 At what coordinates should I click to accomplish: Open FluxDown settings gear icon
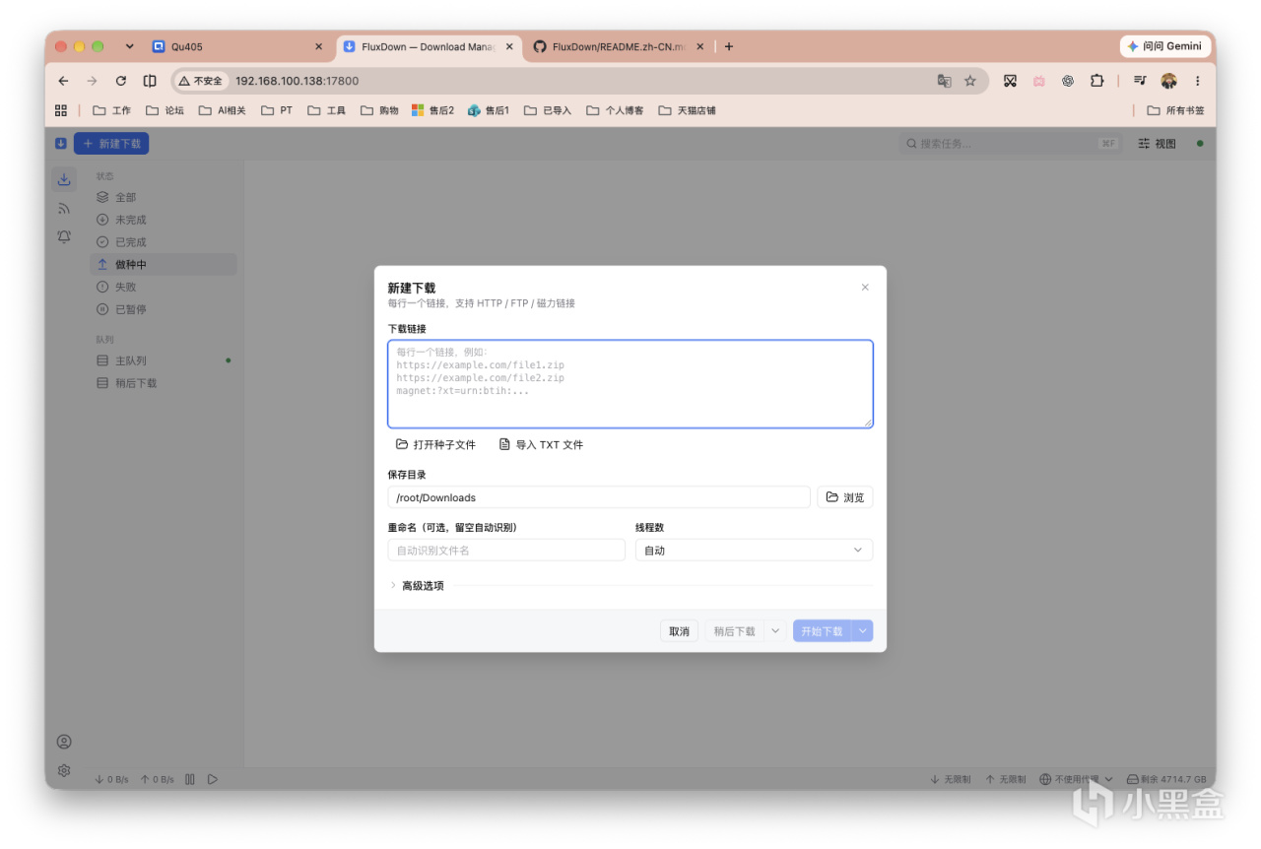coord(64,770)
